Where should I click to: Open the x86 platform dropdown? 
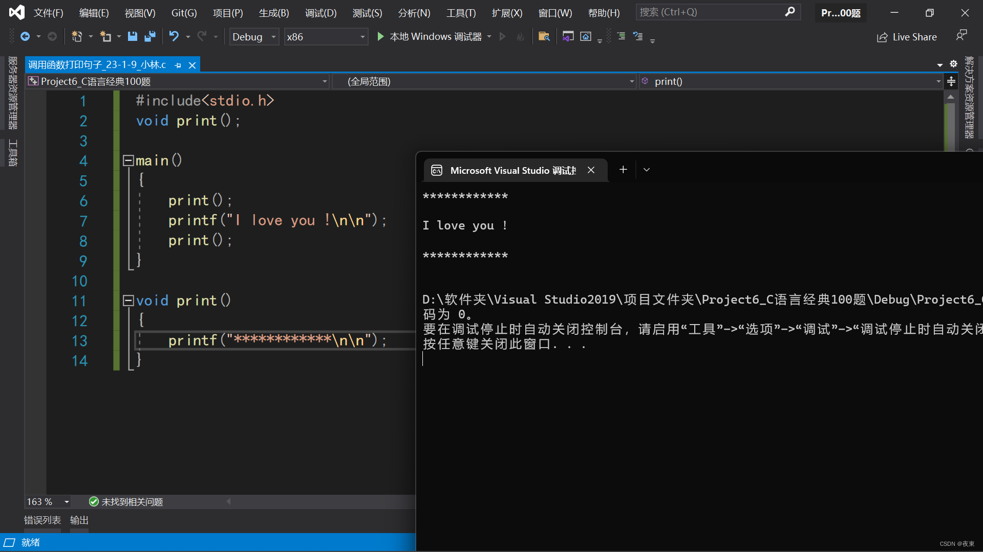[326, 37]
